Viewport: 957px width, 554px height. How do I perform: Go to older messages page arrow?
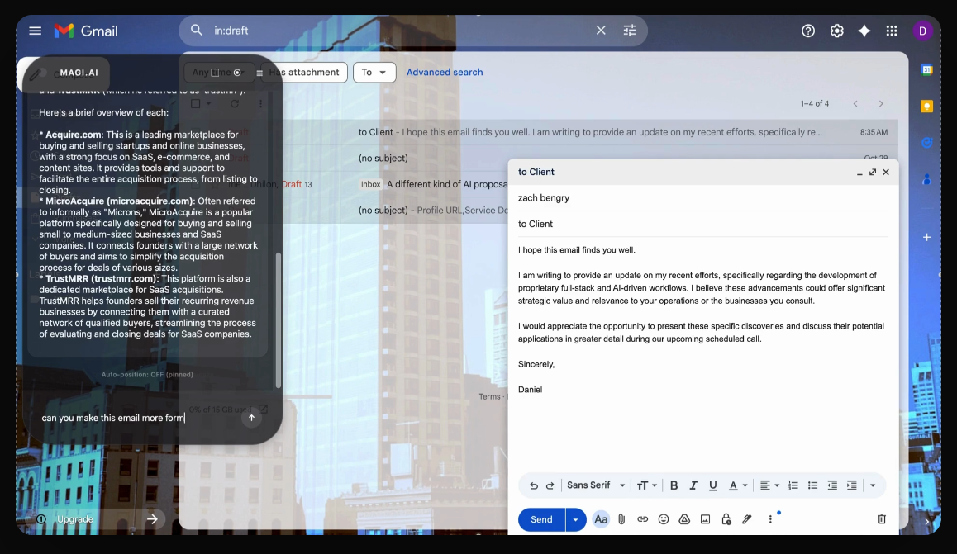[x=881, y=103]
